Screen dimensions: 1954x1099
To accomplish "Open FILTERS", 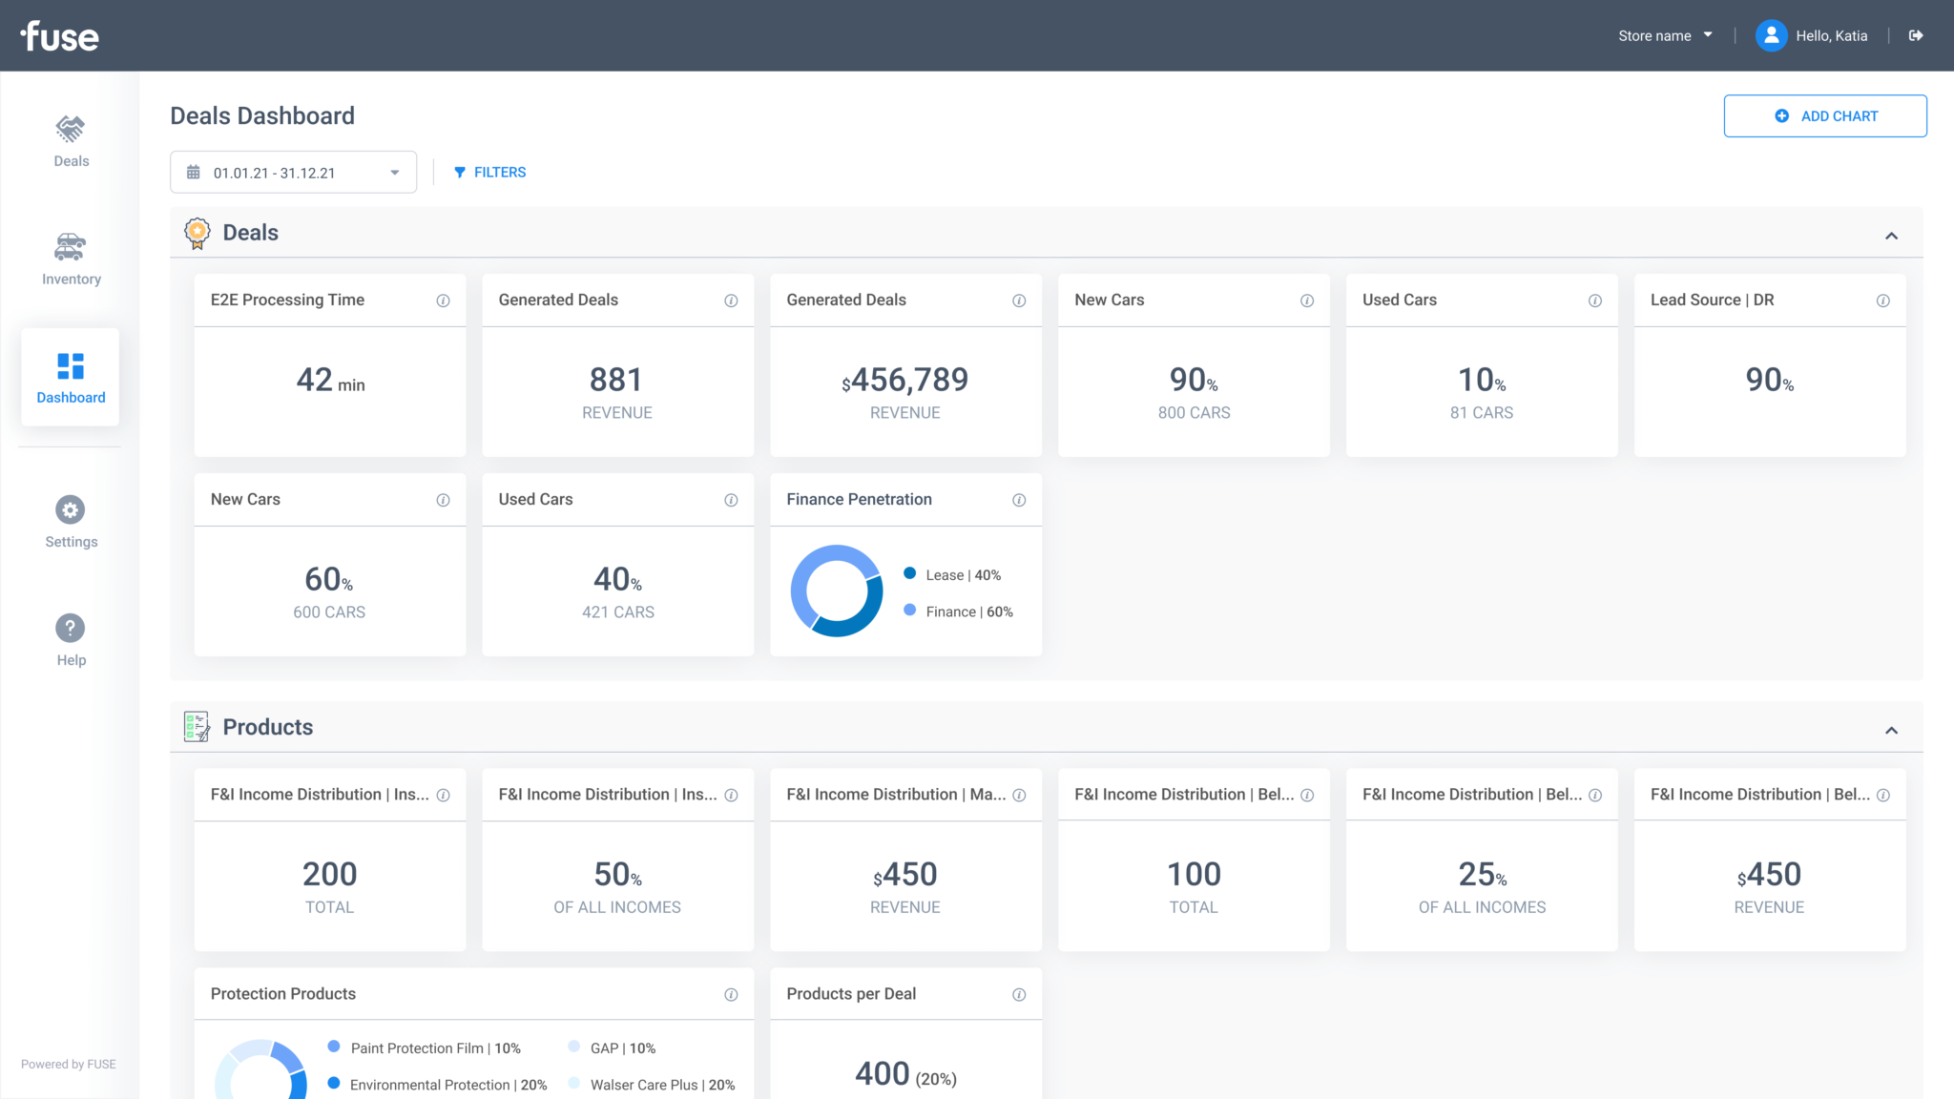I will point(489,172).
